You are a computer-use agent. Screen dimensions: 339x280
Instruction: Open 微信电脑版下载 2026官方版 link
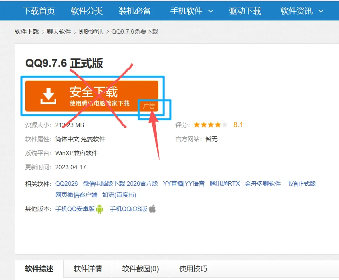[121, 184]
